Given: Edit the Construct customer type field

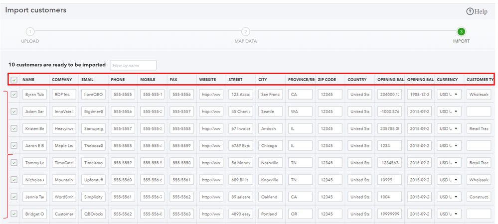Looking at the screenshot, I should pyautogui.click(x=479, y=197).
